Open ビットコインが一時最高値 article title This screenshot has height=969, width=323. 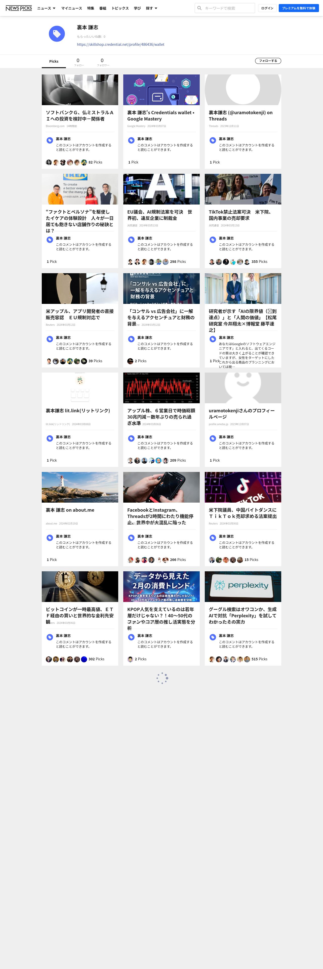(80, 615)
